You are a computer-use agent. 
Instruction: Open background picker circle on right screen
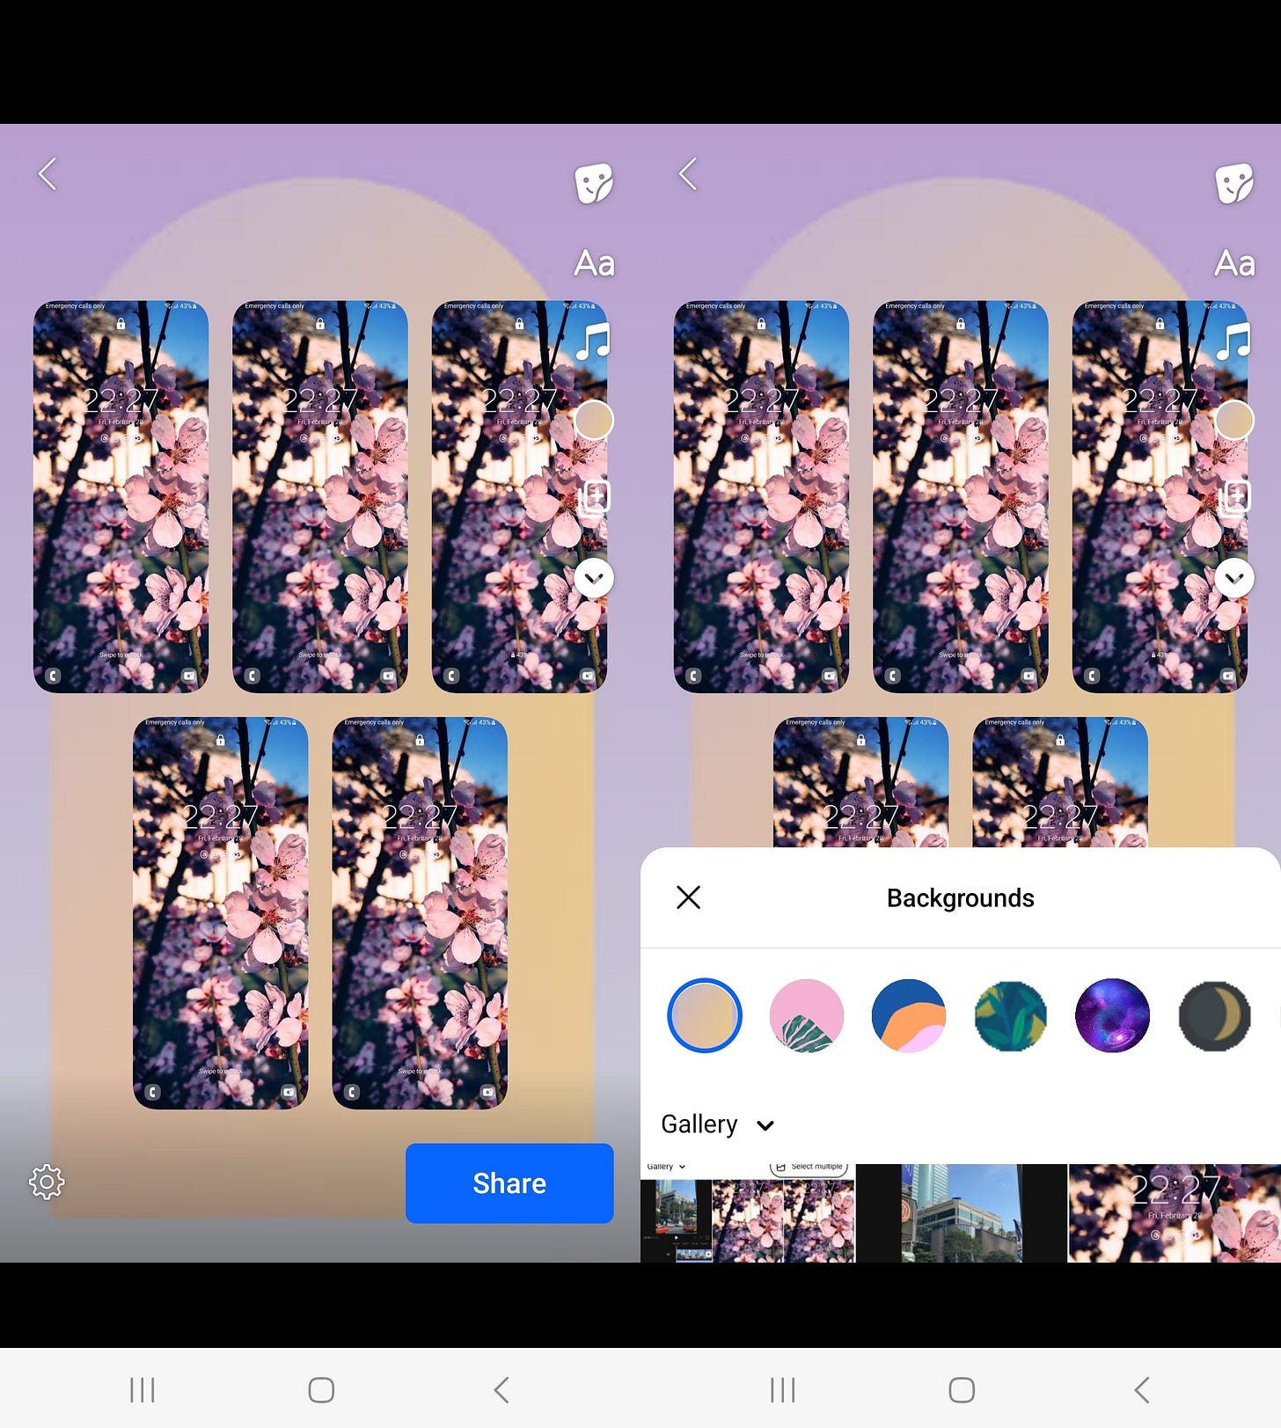pos(1234,420)
